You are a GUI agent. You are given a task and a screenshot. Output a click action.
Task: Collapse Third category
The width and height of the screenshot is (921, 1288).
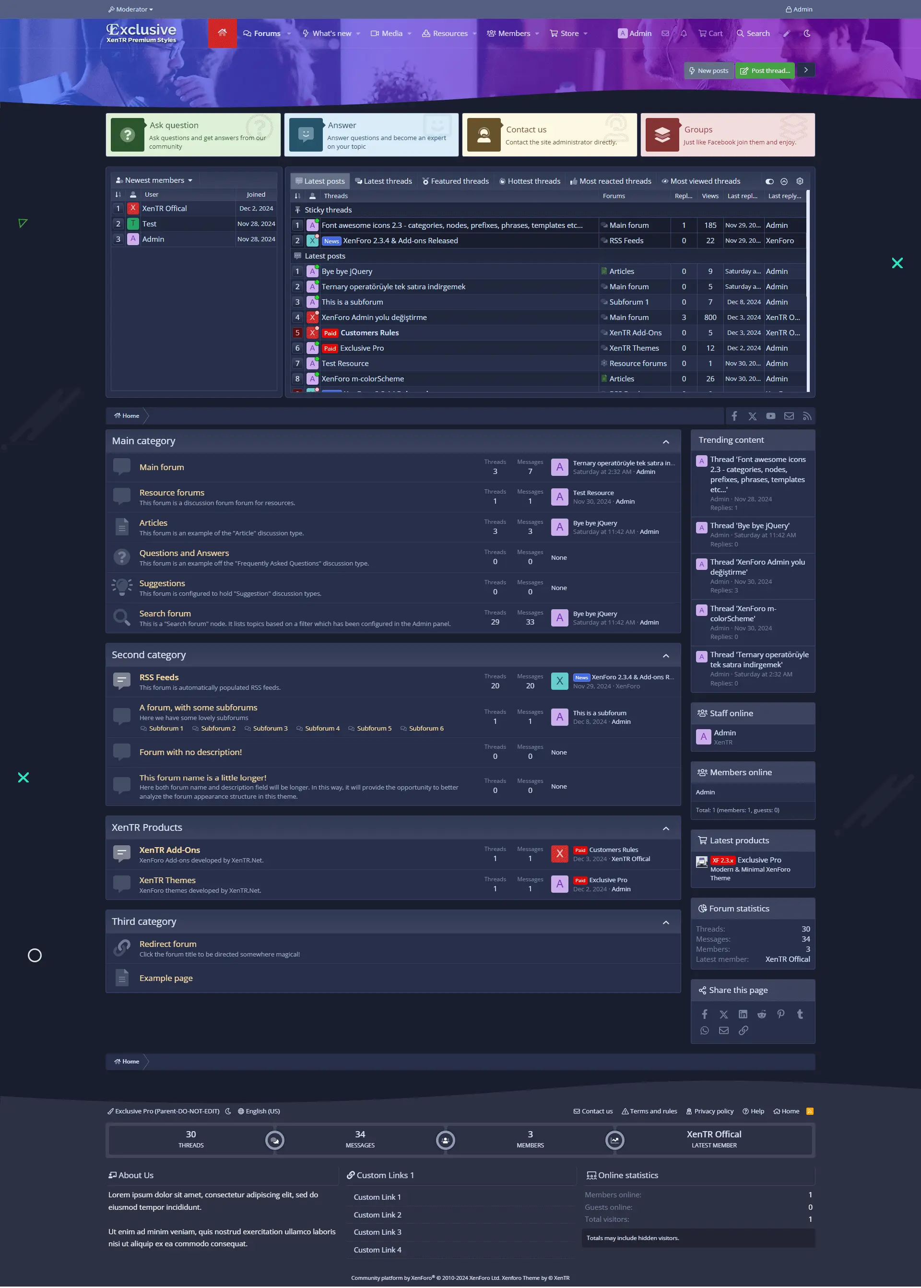[x=666, y=922]
